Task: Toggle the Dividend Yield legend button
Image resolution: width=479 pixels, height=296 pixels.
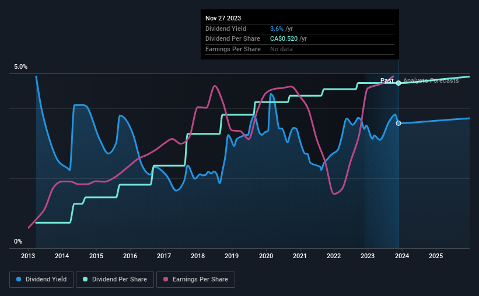Action: [41, 280]
